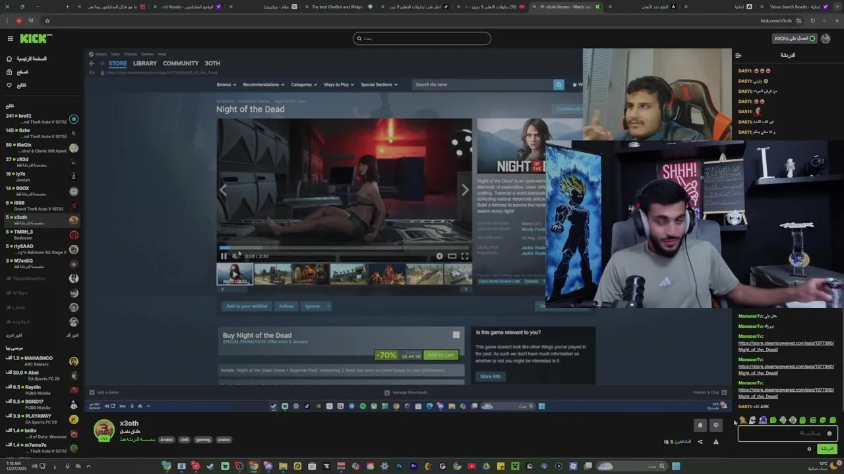Open R0OX channel in sidebar
Image resolution: width=844 pixels, height=474 pixels.
(x=42, y=192)
